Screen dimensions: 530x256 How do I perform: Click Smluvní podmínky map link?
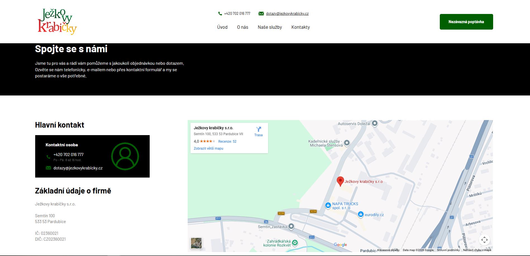pyautogui.click(x=448, y=250)
